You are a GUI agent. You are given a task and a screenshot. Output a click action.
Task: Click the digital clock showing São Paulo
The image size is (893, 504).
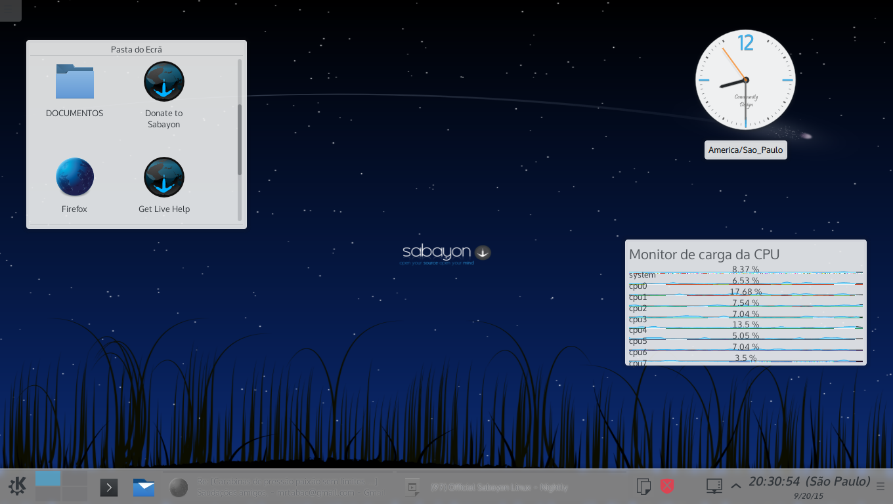(x=809, y=486)
